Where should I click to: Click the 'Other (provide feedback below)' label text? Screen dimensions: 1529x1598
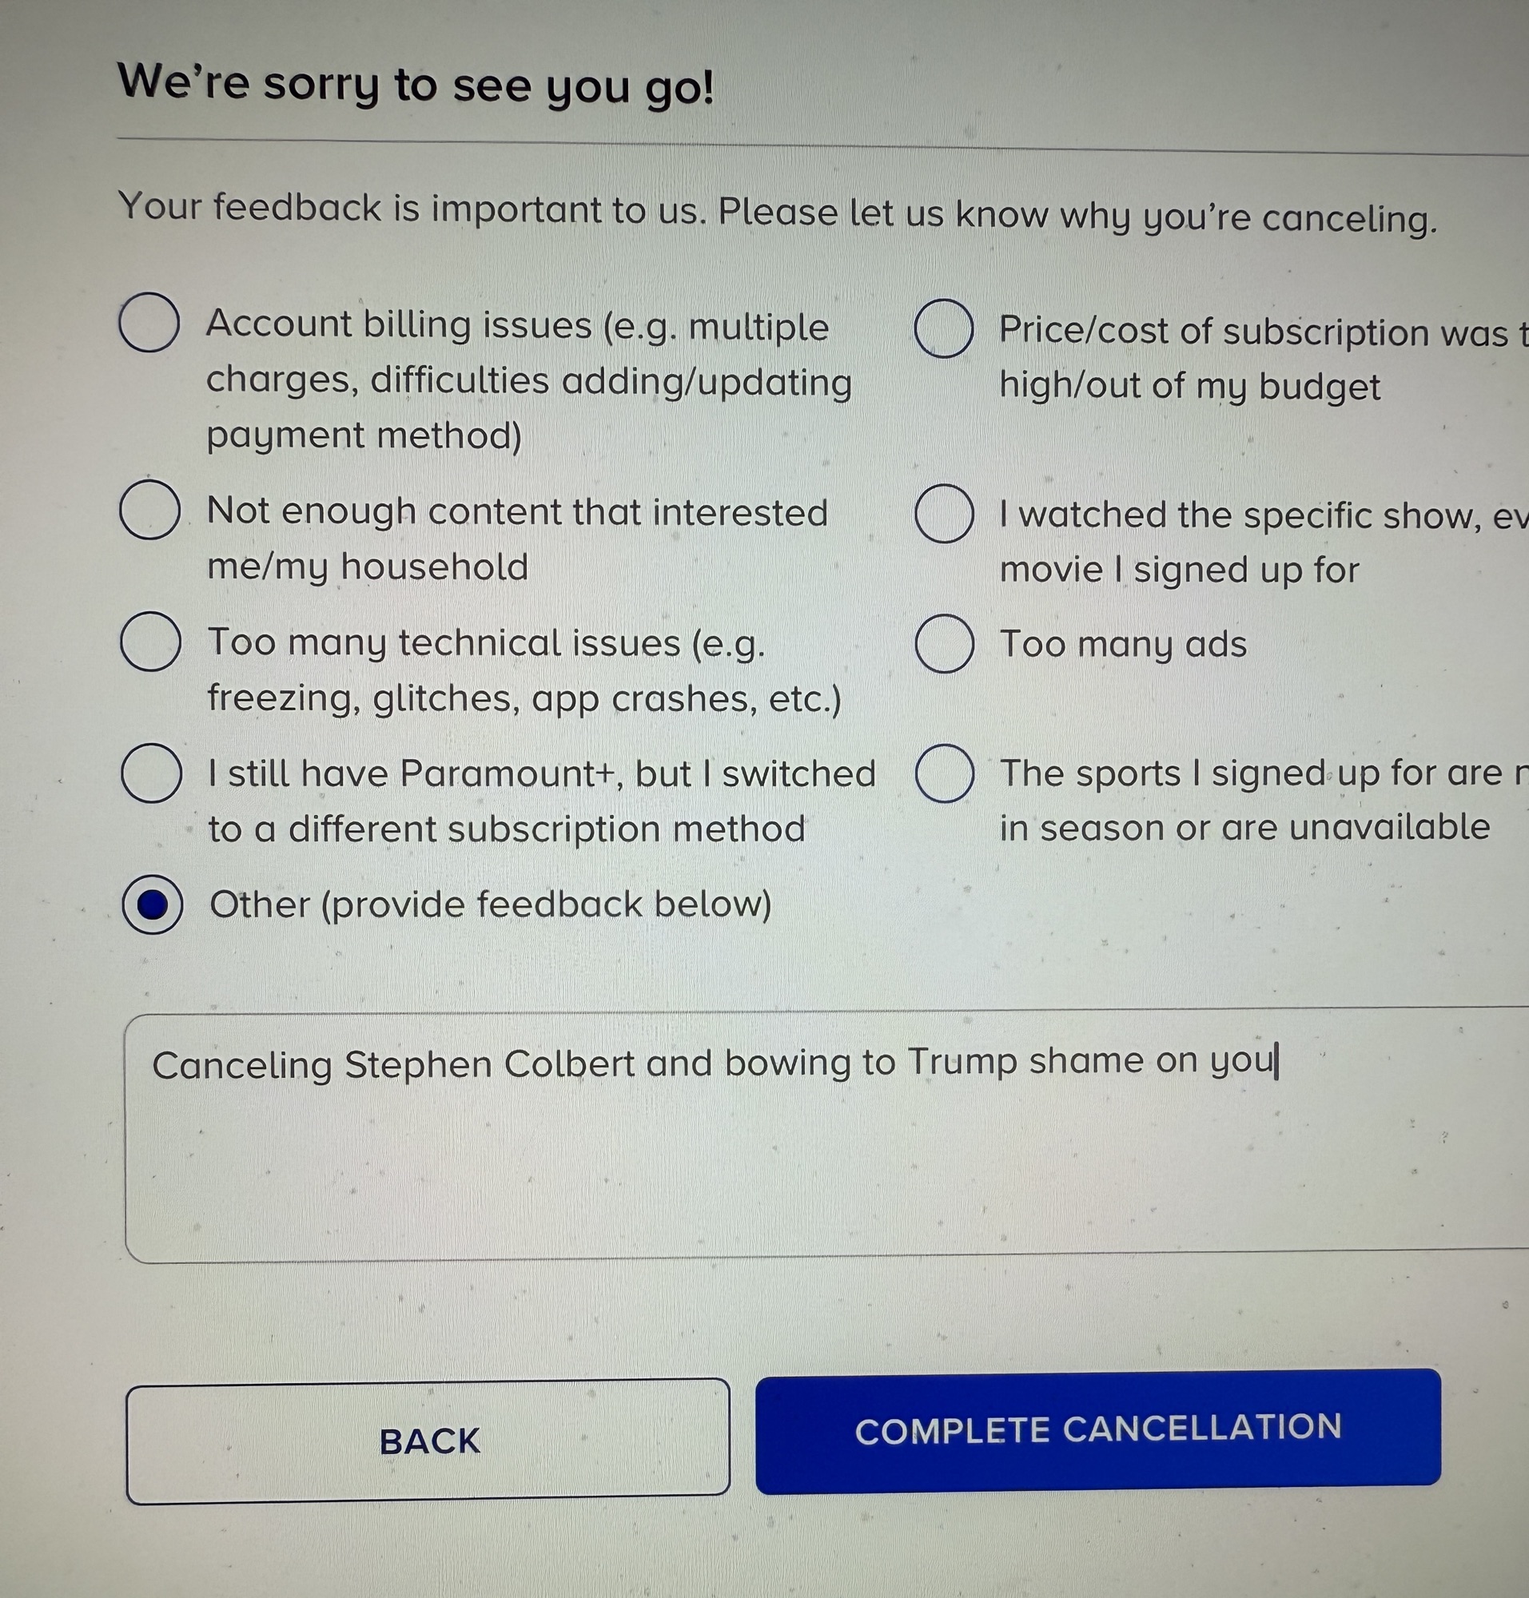(490, 904)
